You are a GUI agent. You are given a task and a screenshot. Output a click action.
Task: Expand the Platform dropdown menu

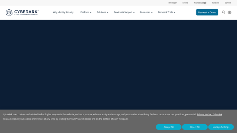(x=86, y=12)
